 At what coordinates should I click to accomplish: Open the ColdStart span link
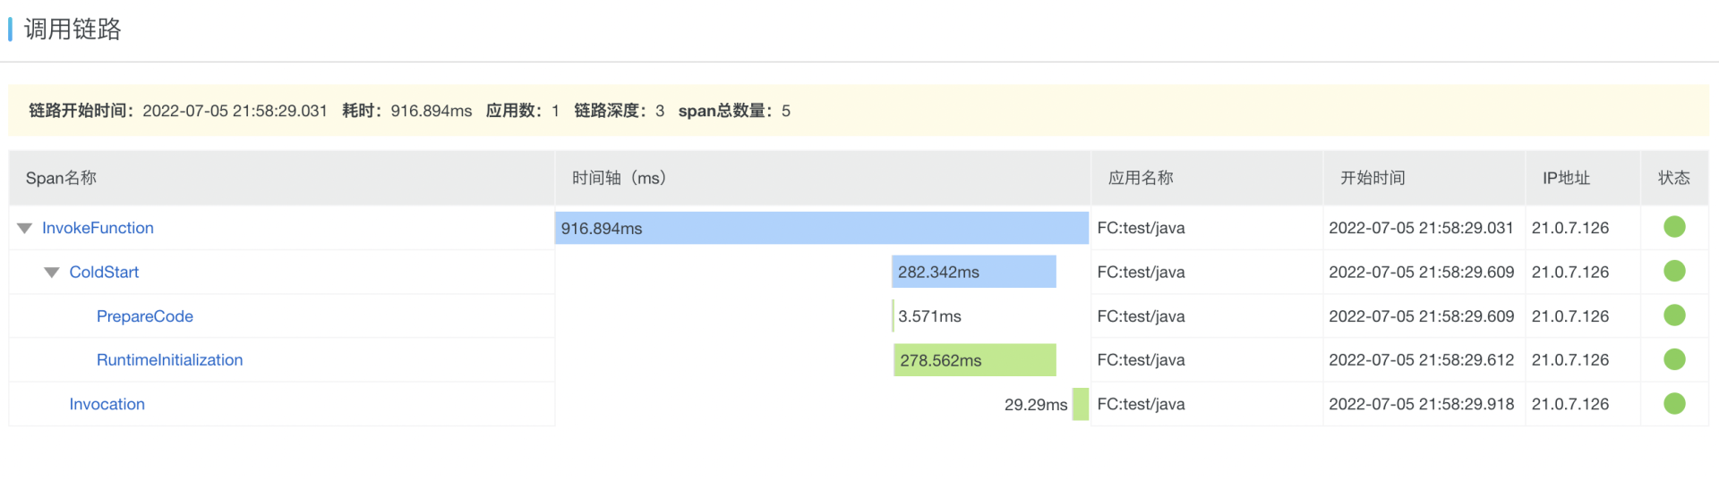[x=104, y=272]
